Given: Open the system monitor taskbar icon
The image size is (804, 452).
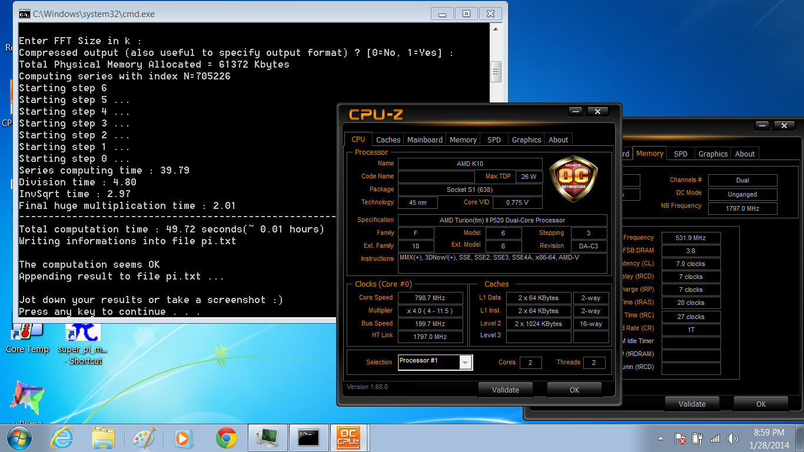Looking at the screenshot, I should click(x=268, y=438).
